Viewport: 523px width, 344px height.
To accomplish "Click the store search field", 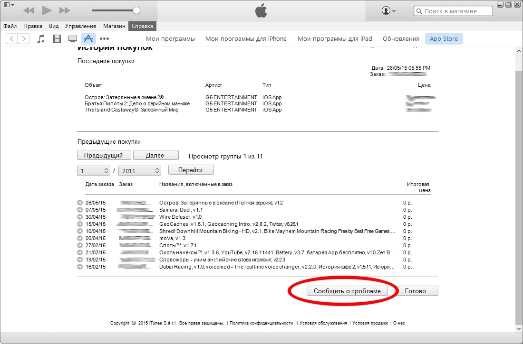I will pos(453,11).
